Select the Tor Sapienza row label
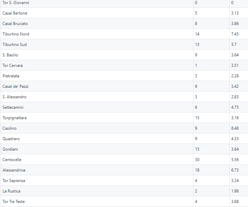This screenshot has width=248, height=207. [14, 181]
